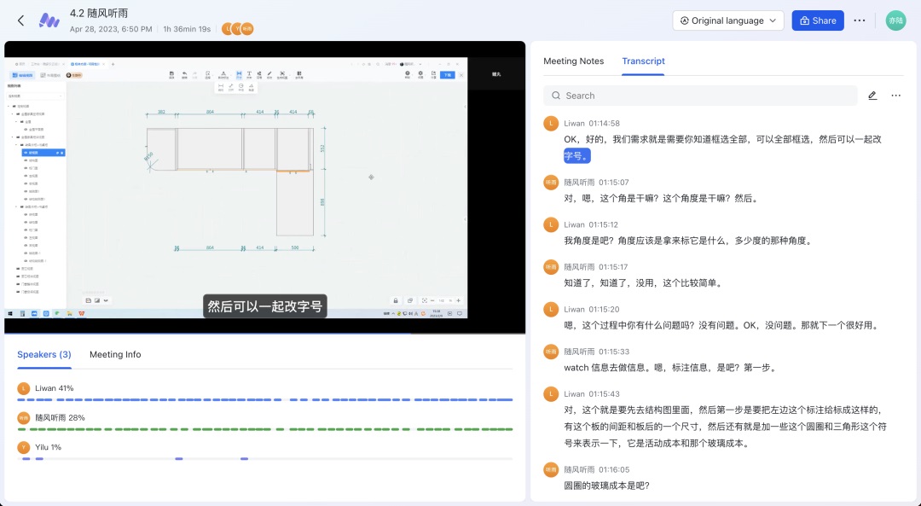Image resolution: width=921 pixels, height=506 pixels.
Task: Click Yilu's avatar in the Speakers panel
Action: [x=25, y=446]
